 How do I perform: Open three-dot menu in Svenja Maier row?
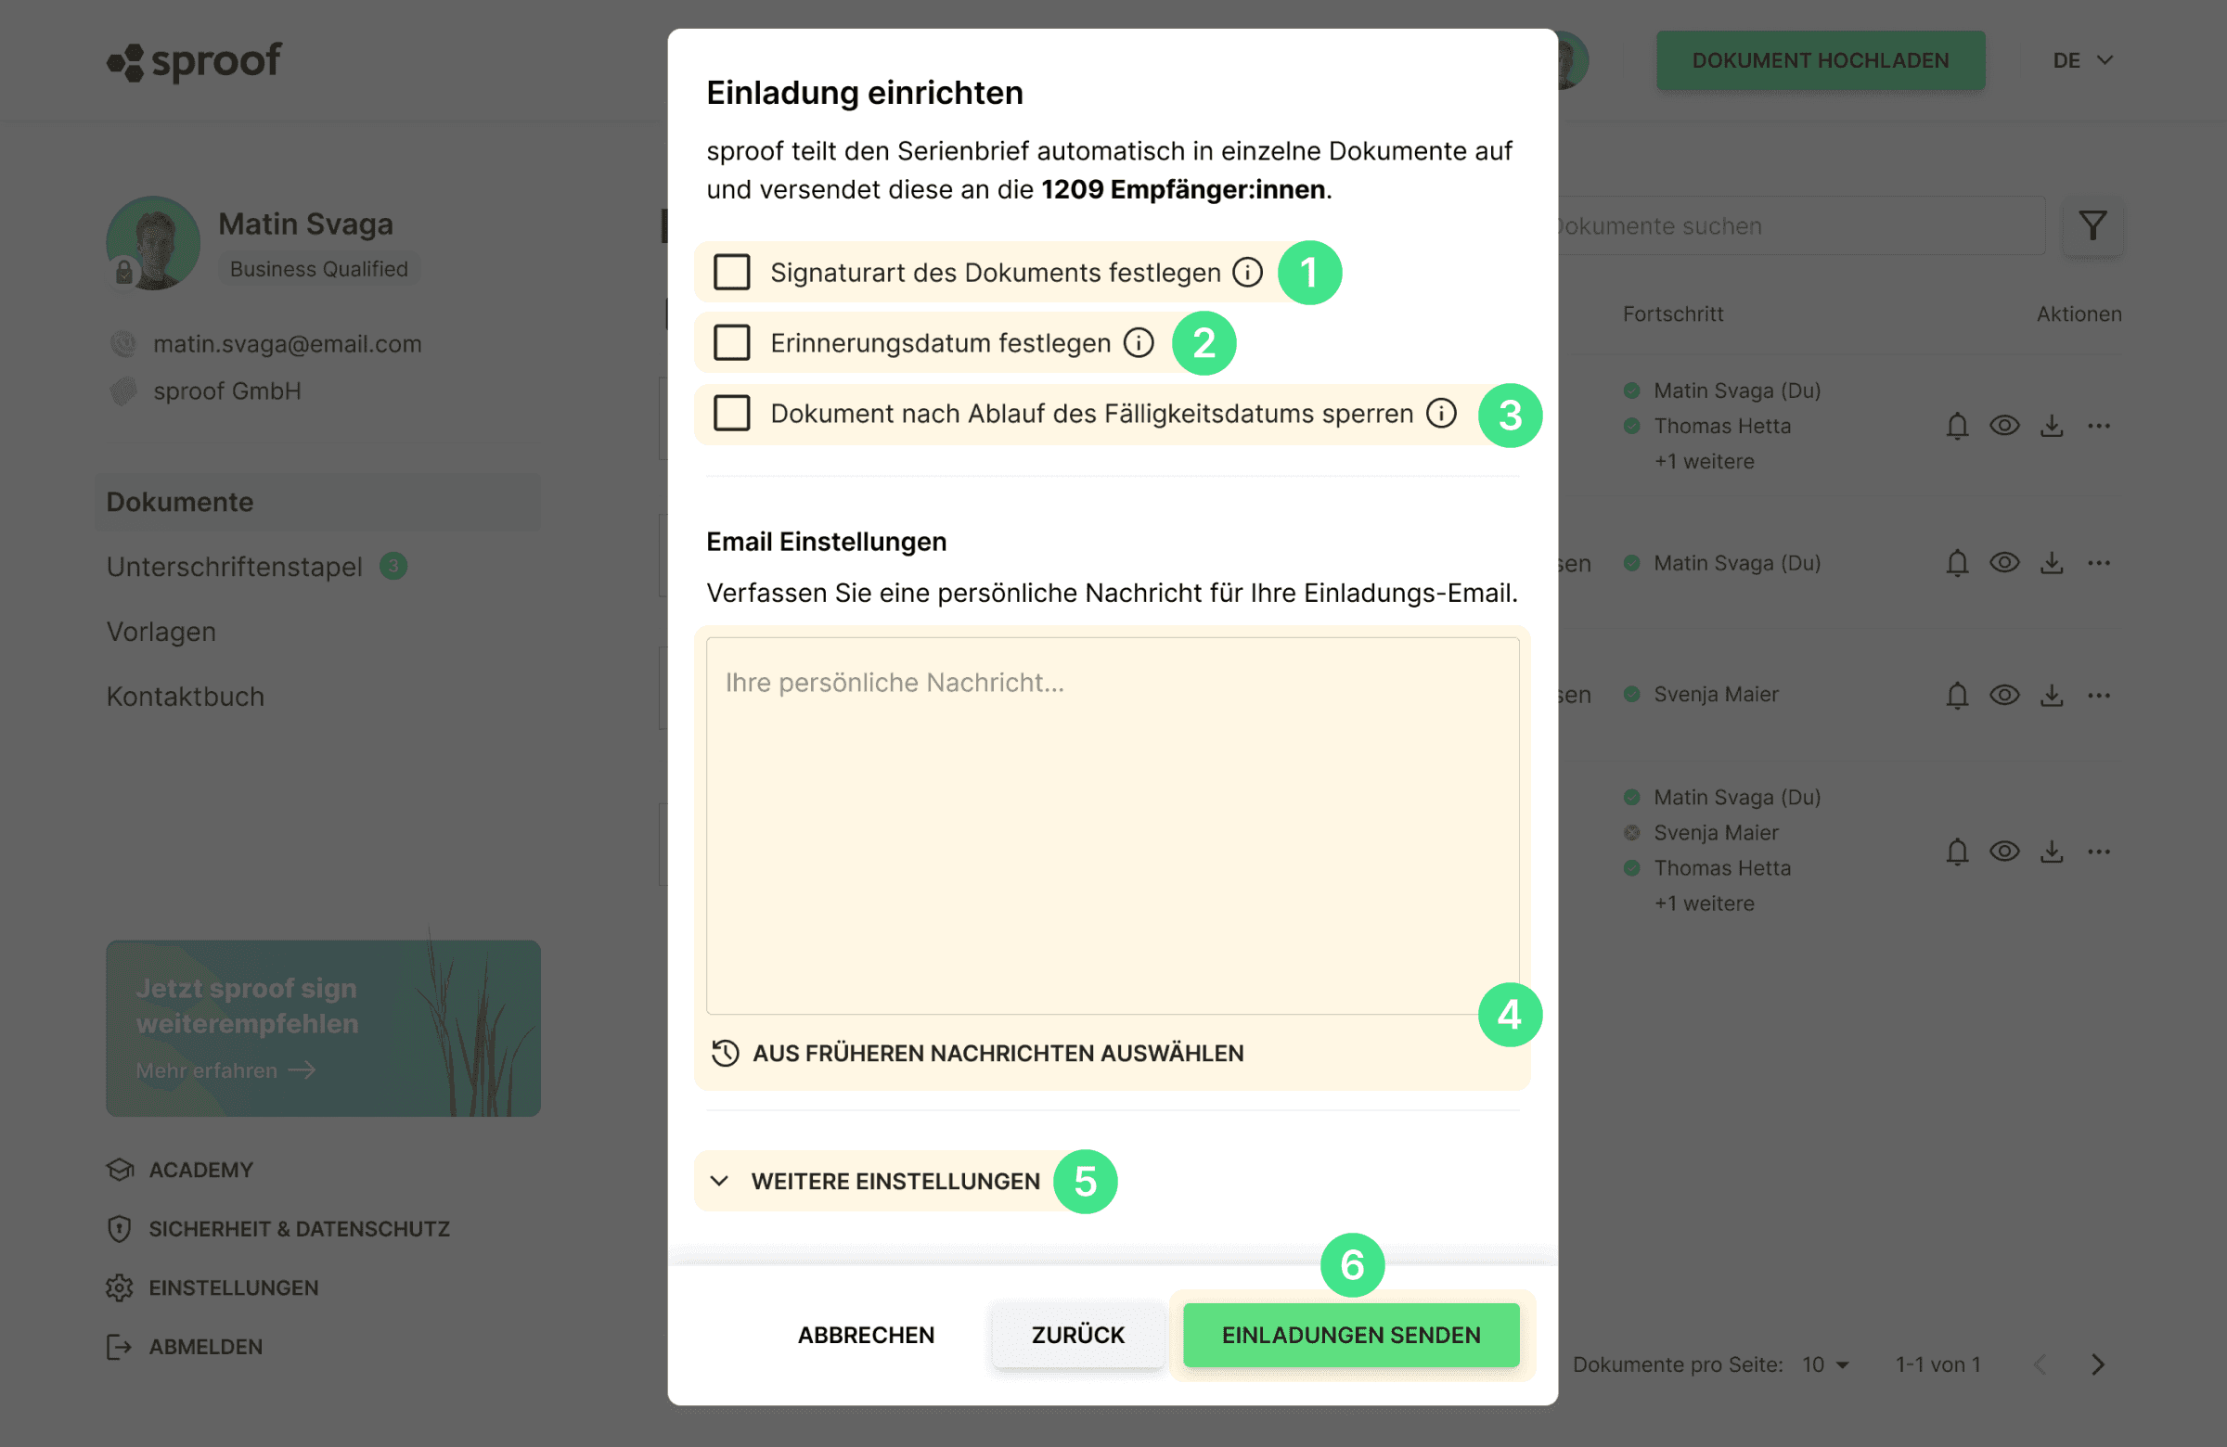2099,695
